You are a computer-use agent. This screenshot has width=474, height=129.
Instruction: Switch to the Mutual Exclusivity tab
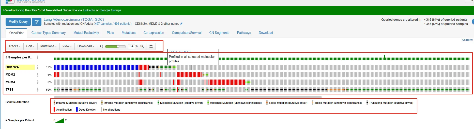[86, 33]
